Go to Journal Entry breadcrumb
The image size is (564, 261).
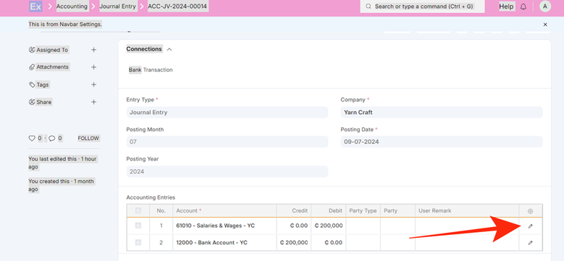(117, 7)
